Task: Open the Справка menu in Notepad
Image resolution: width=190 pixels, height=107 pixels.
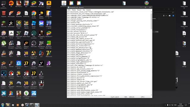Action: (88, 10)
